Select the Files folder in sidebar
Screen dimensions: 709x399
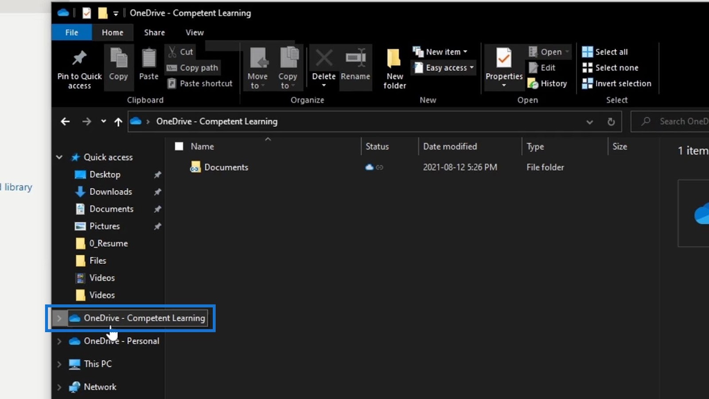(x=97, y=261)
